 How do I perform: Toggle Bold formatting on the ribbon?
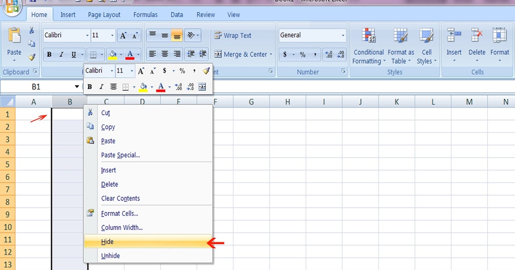pyautogui.click(x=49, y=54)
